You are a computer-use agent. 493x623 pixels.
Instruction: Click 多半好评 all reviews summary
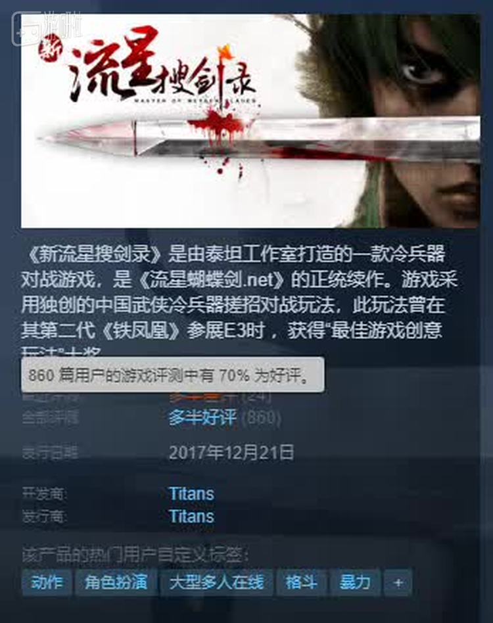pos(202,417)
